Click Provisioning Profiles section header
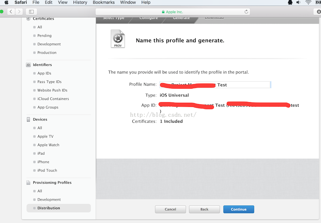 [52, 183]
